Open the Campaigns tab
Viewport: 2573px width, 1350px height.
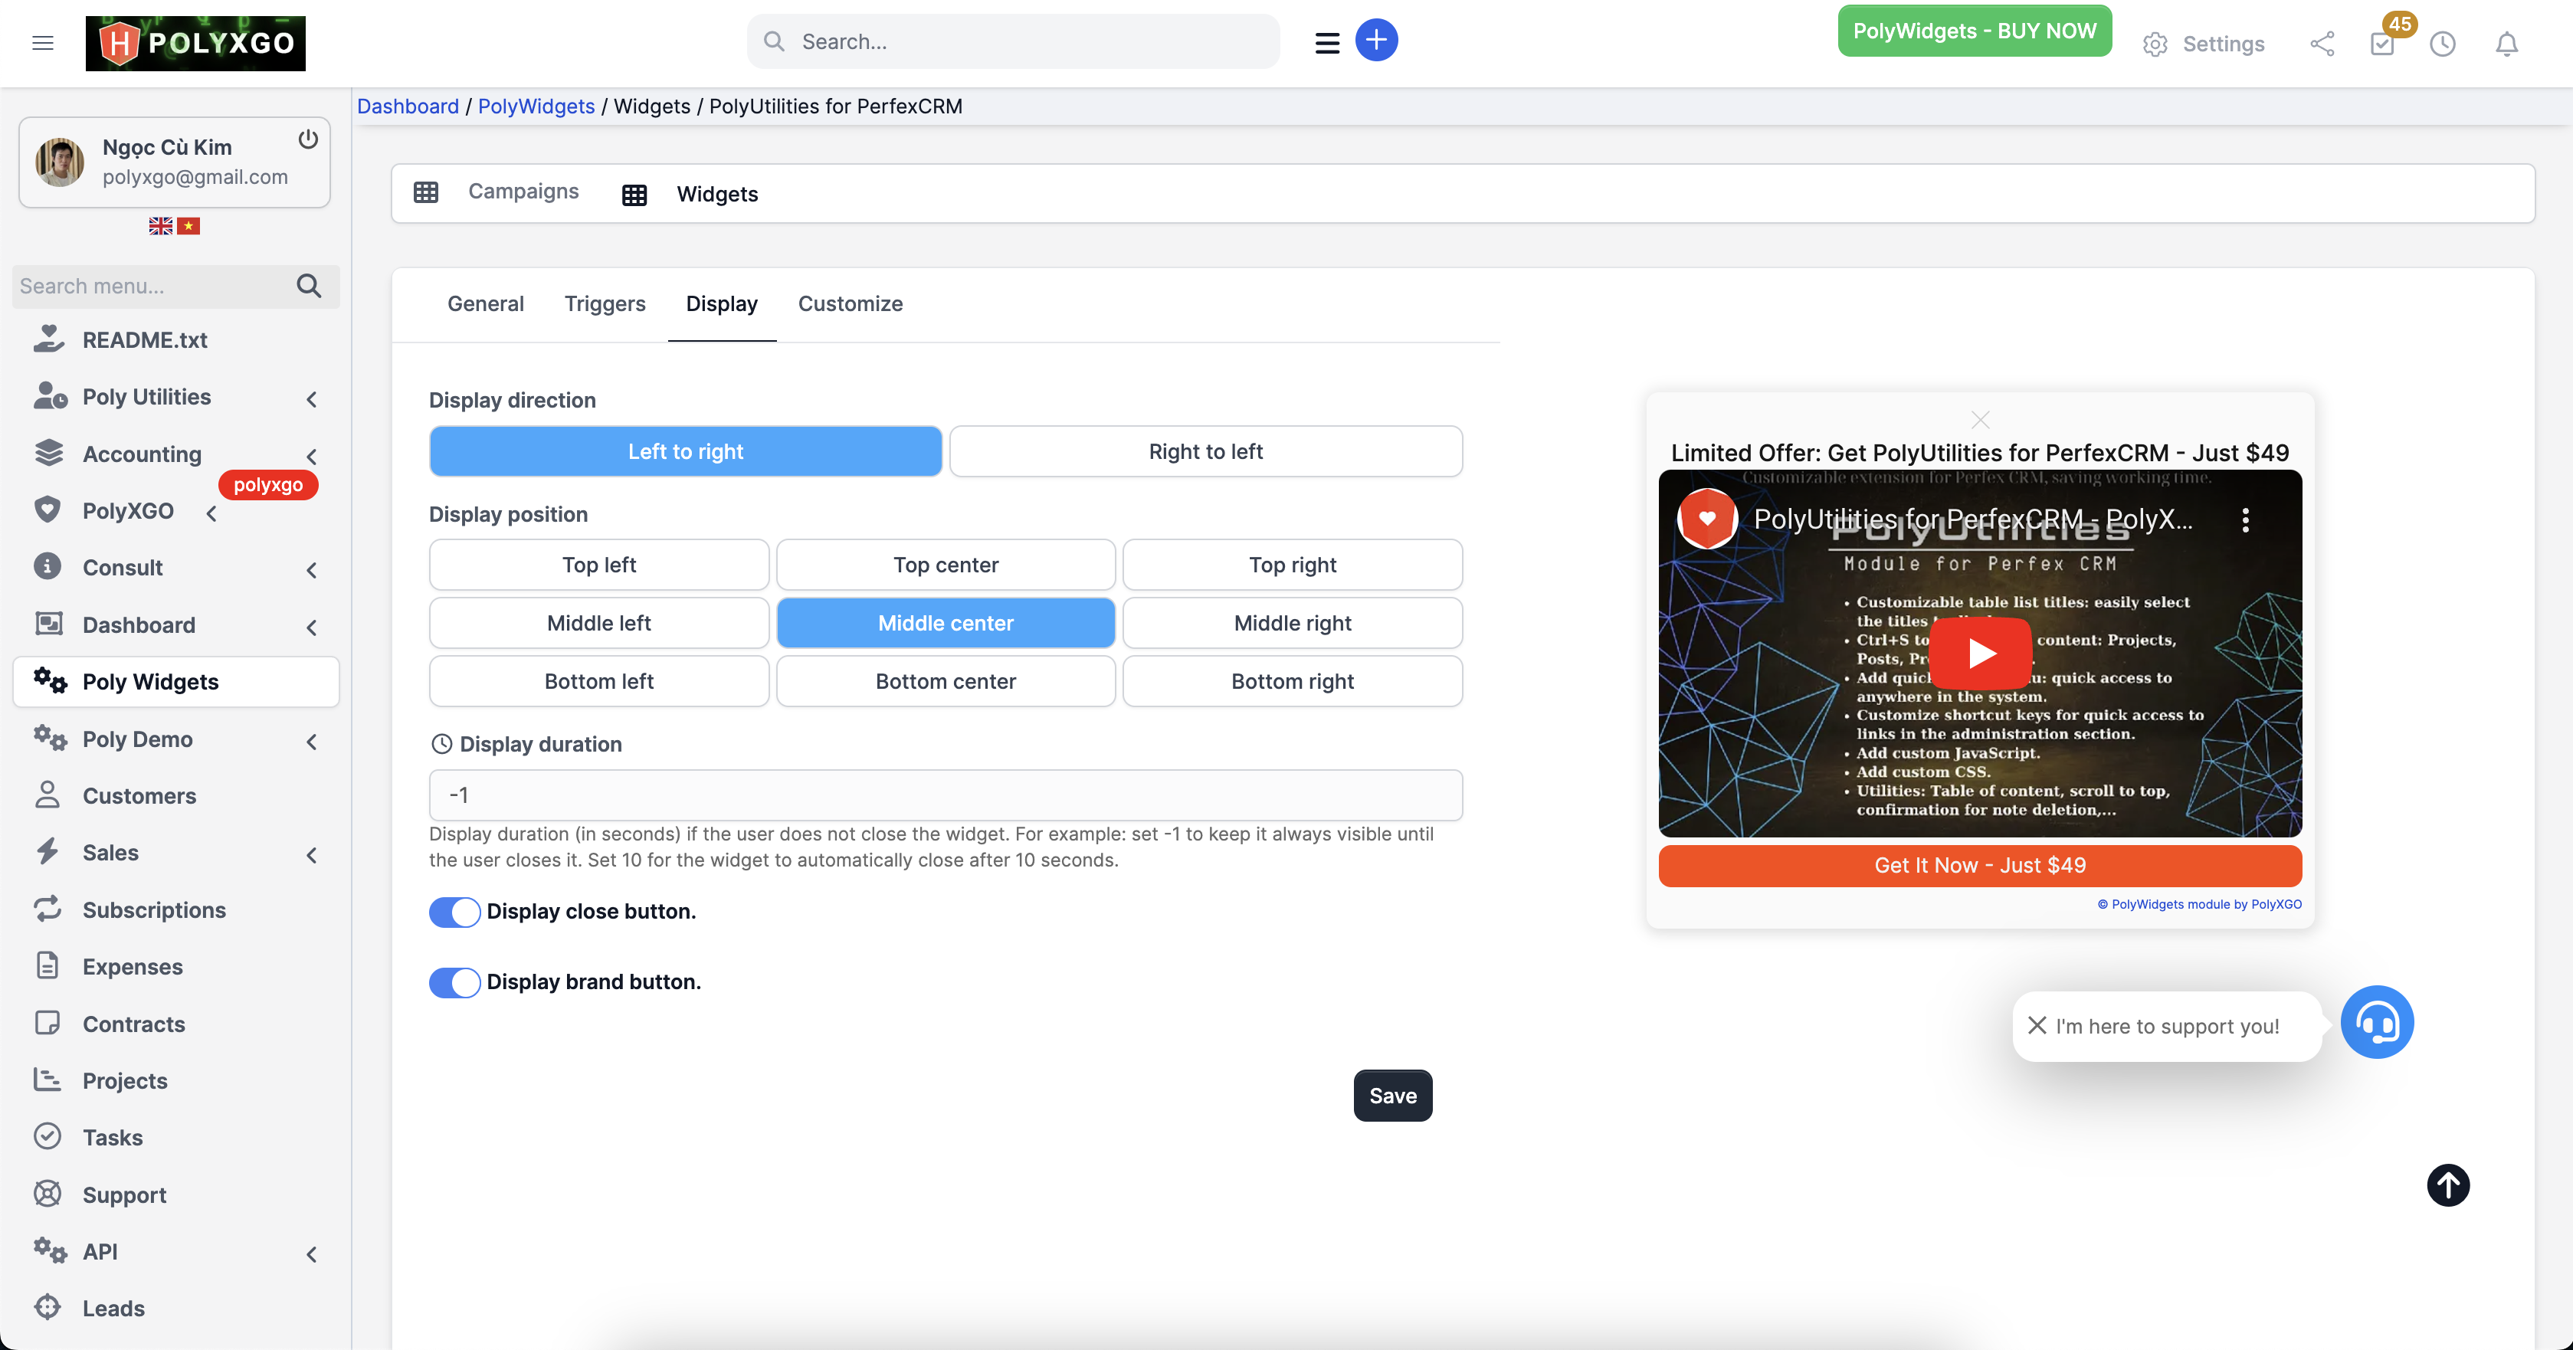[x=497, y=192]
